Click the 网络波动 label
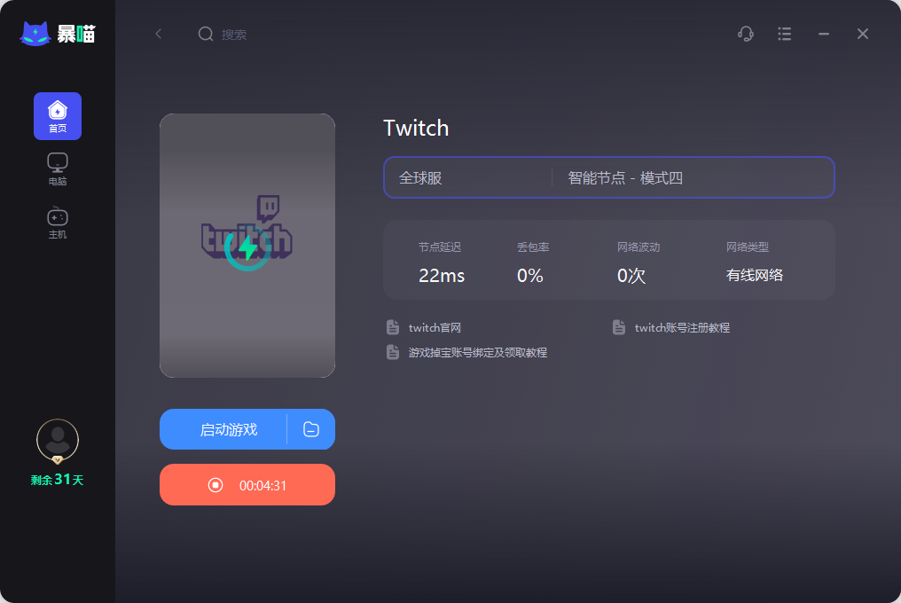Image resolution: width=901 pixels, height=603 pixels. (x=639, y=247)
